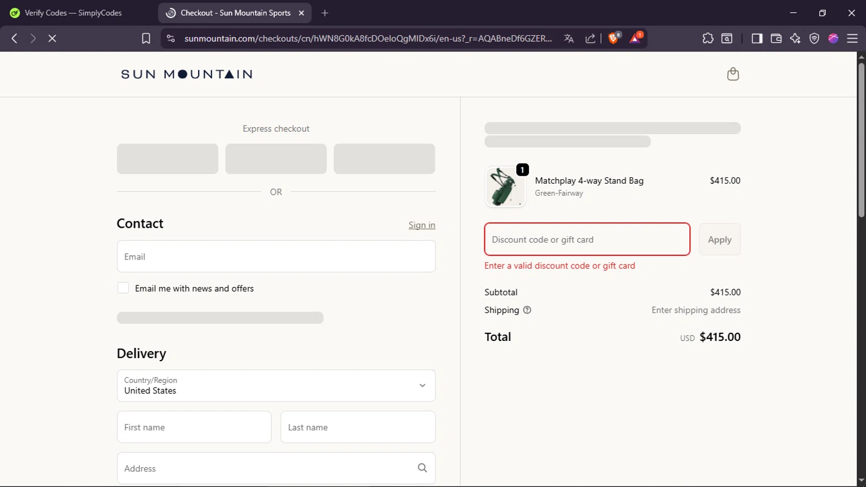Click the Enter shipping address text
Screen dimensions: 866x487
click(696, 310)
